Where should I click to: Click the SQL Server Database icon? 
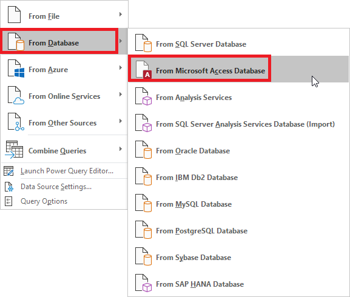tap(144, 43)
